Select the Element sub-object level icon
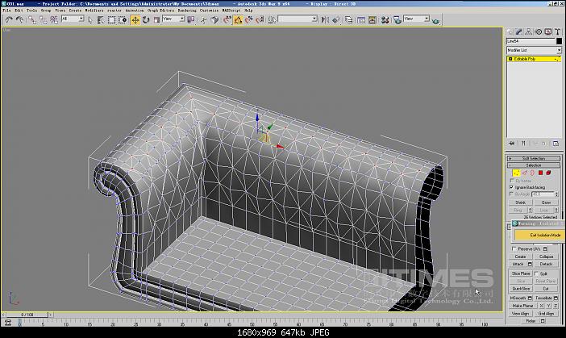 click(x=549, y=173)
